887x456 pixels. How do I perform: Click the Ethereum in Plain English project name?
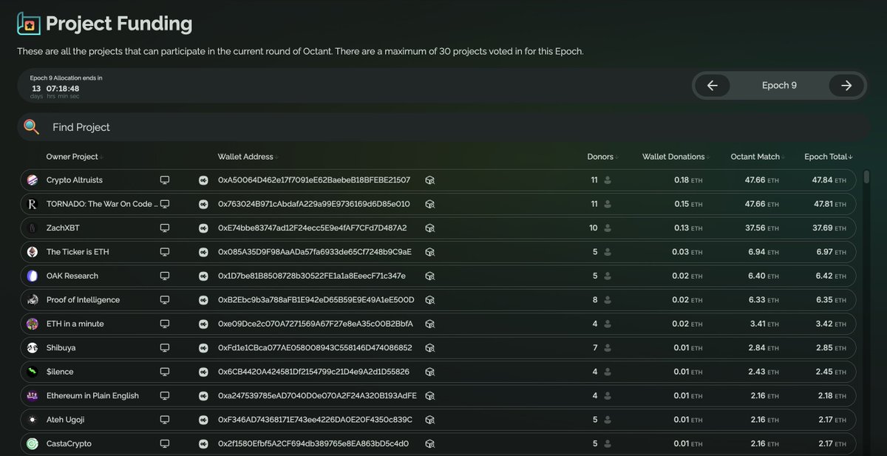coord(92,396)
